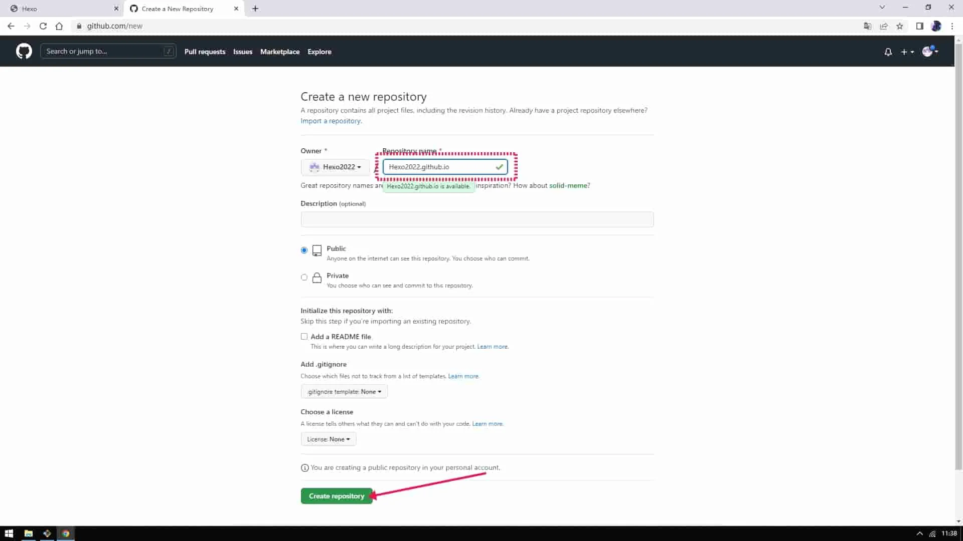Screen dimensions: 963x541
Task: Click the Public option label
Action: [336, 248]
